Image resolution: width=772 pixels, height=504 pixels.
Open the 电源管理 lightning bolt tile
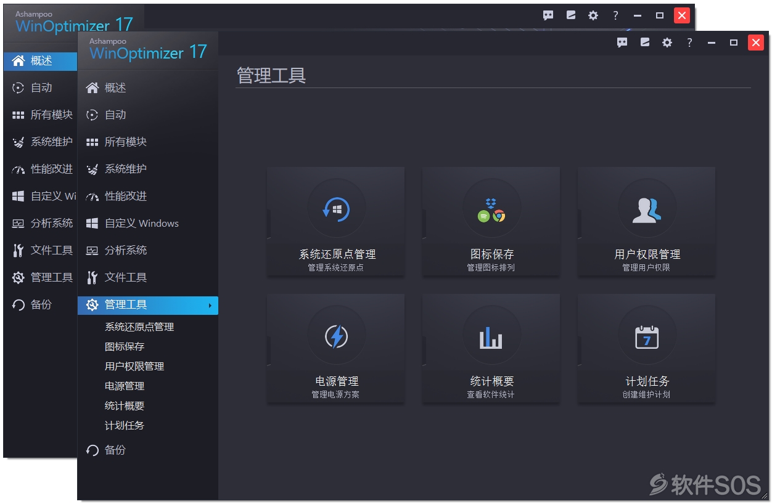pyautogui.click(x=336, y=348)
